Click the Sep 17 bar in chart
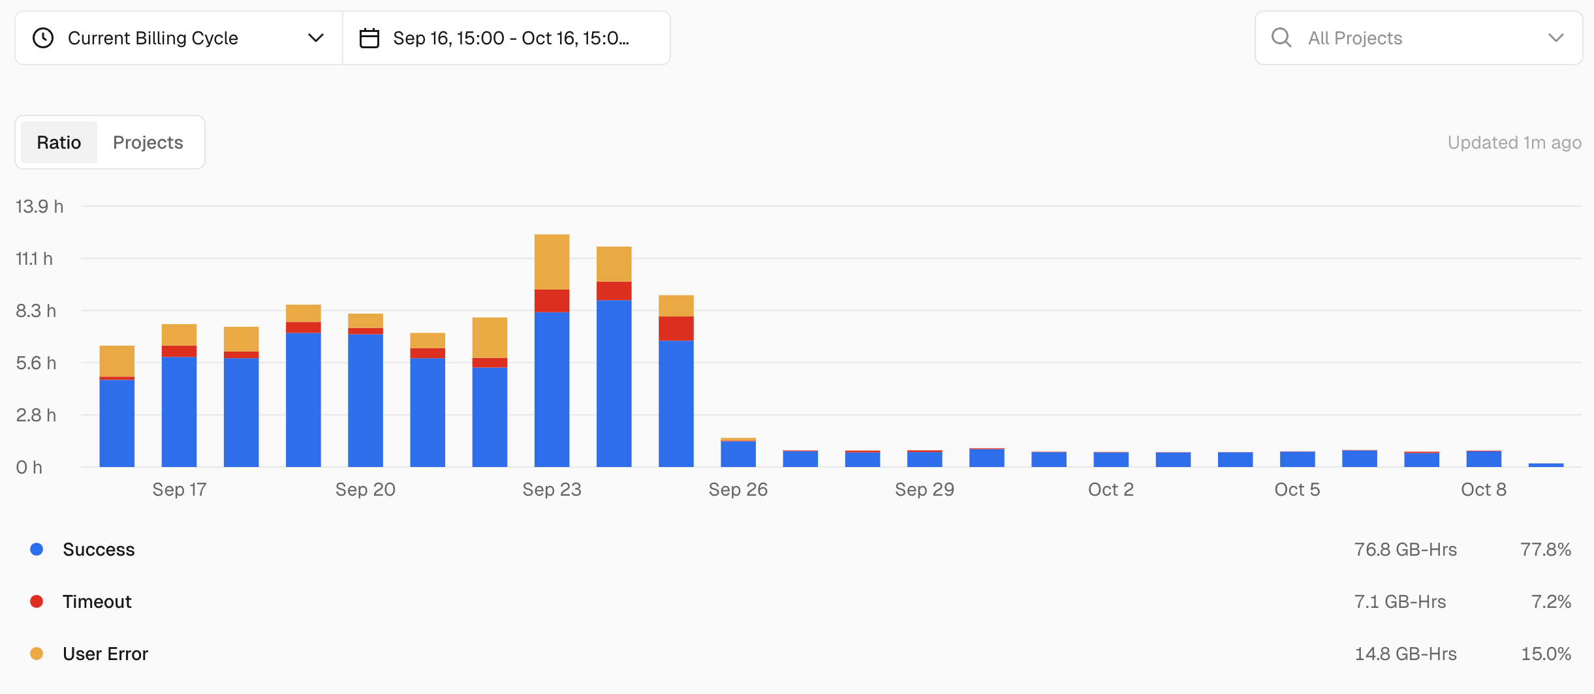The height and width of the screenshot is (694, 1594). click(x=179, y=395)
